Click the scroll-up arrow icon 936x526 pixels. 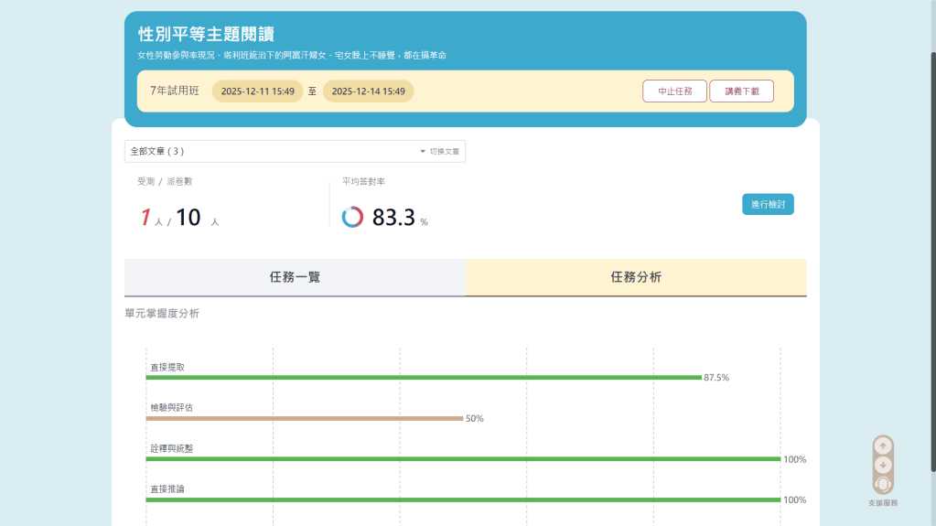(883, 446)
